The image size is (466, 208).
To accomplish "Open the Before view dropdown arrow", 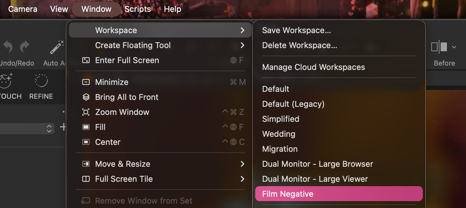I will [x=454, y=47].
